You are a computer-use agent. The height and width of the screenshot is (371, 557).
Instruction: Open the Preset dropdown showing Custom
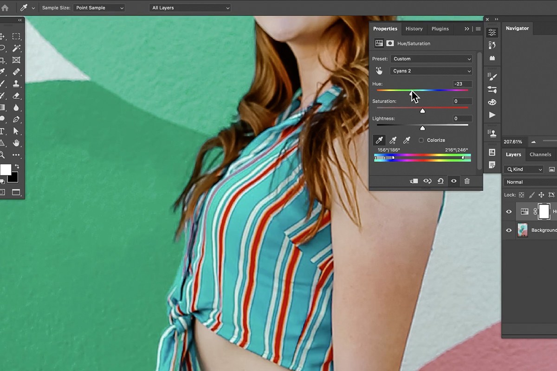[x=431, y=59]
